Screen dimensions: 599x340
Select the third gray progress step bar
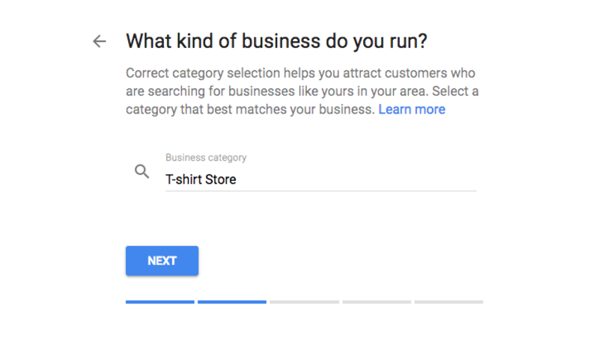[x=305, y=302]
